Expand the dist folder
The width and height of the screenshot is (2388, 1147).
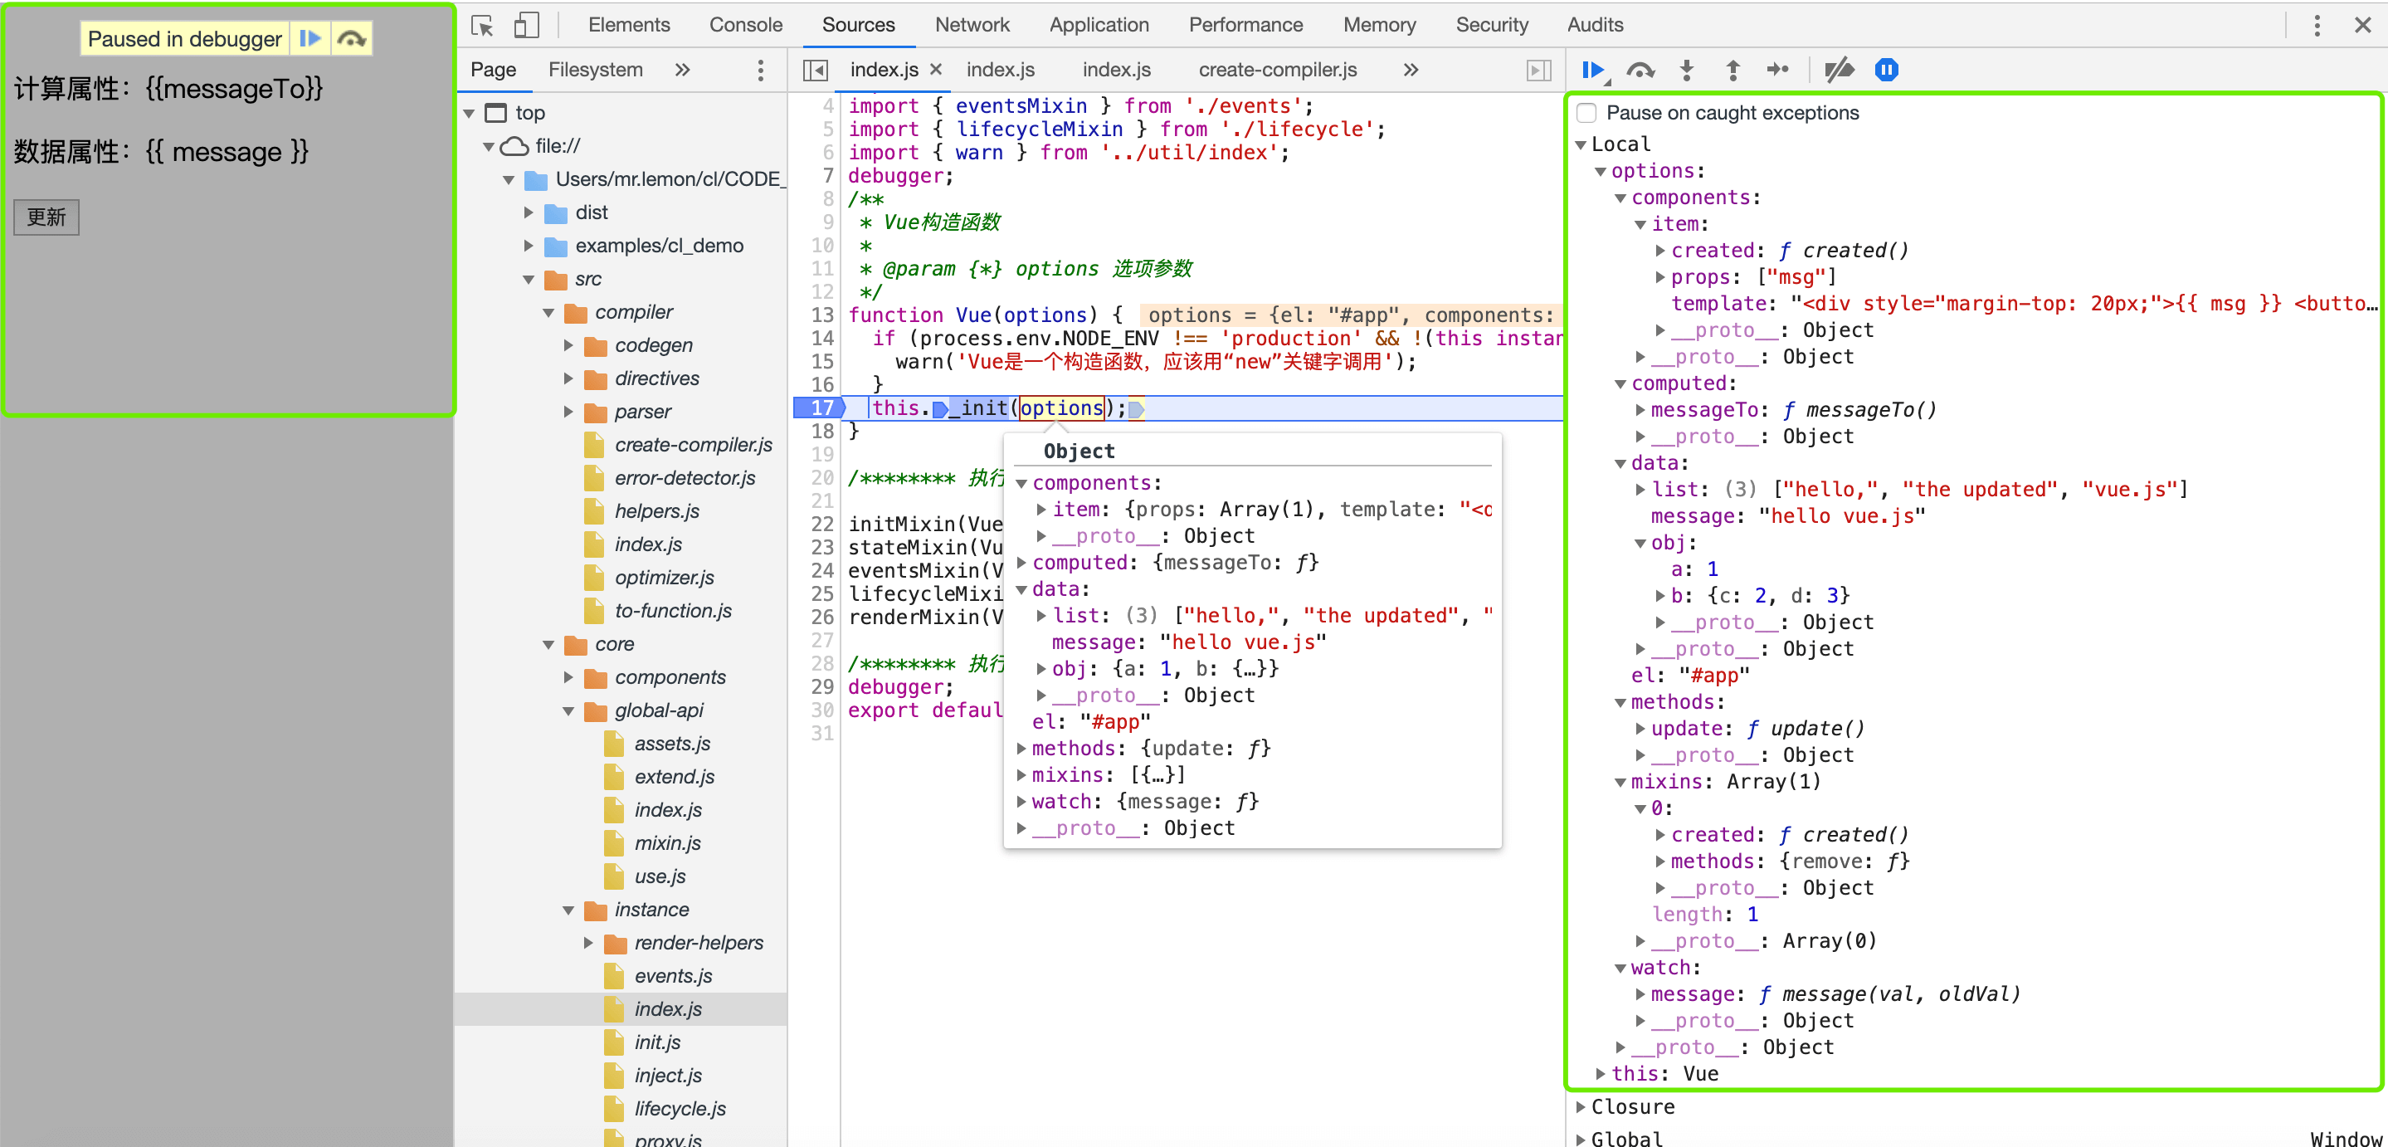click(x=529, y=212)
